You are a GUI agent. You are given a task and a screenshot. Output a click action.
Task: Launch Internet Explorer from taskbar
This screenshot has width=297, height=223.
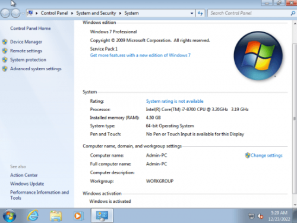33,215
